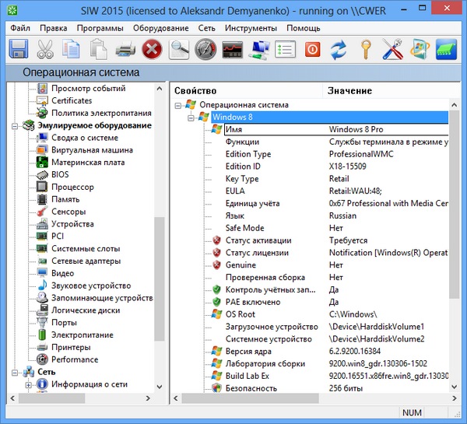This screenshot has height=424, width=467.
Task: Open the Оборудование menu
Action: (160, 28)
